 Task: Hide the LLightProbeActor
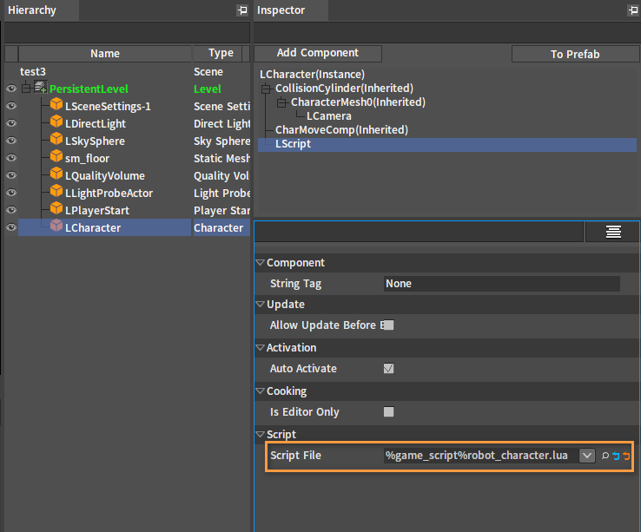11,193
